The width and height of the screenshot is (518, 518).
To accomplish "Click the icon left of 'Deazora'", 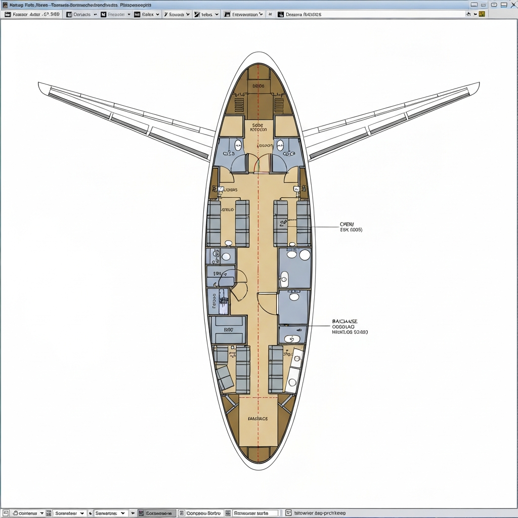I will [280, 15].
